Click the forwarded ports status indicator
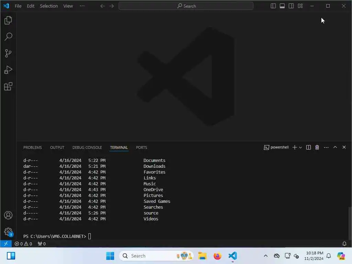Viewport: 352px width, 264px height. pyautogui.click(x=42, y=244)
